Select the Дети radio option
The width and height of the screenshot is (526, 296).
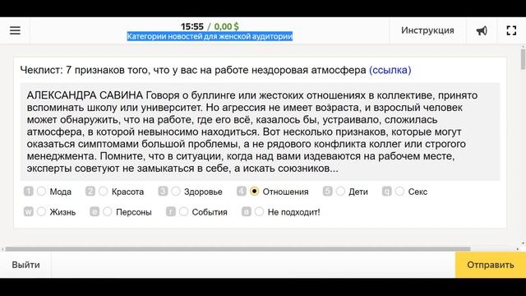click(x=340, y=192)
